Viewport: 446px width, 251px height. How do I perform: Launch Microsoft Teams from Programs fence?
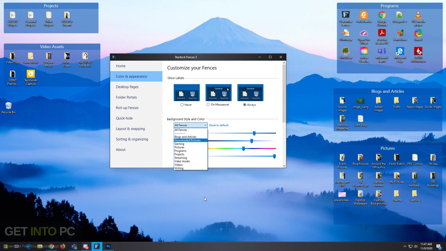[x=382, y=51]
